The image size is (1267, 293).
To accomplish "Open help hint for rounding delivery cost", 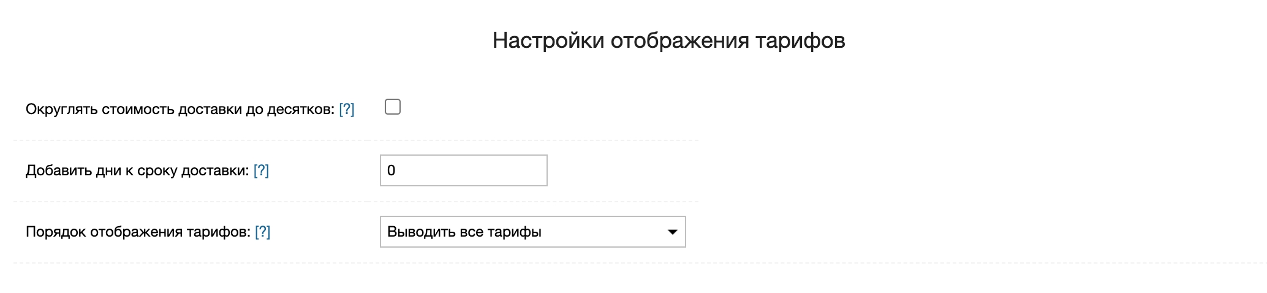I will pyautogui.click(x=346, y=109).
